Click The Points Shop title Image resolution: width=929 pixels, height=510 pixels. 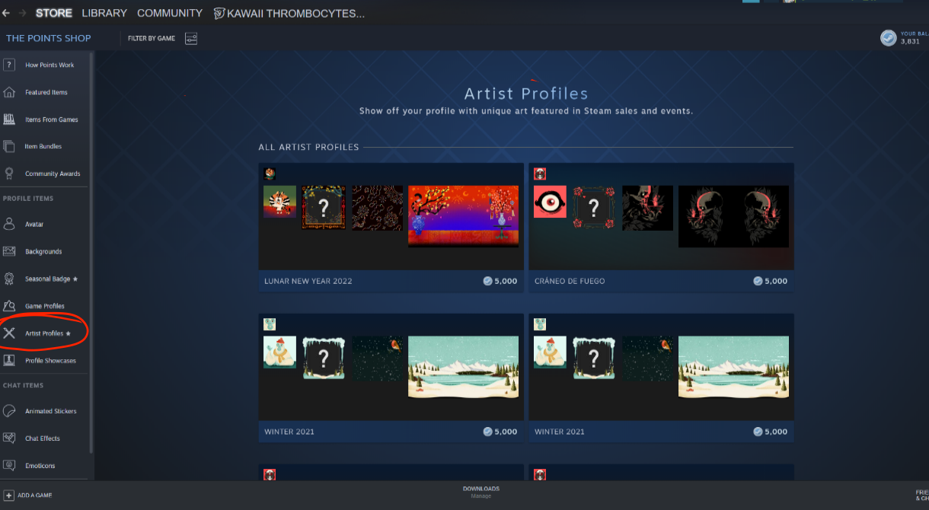[49, 38]
